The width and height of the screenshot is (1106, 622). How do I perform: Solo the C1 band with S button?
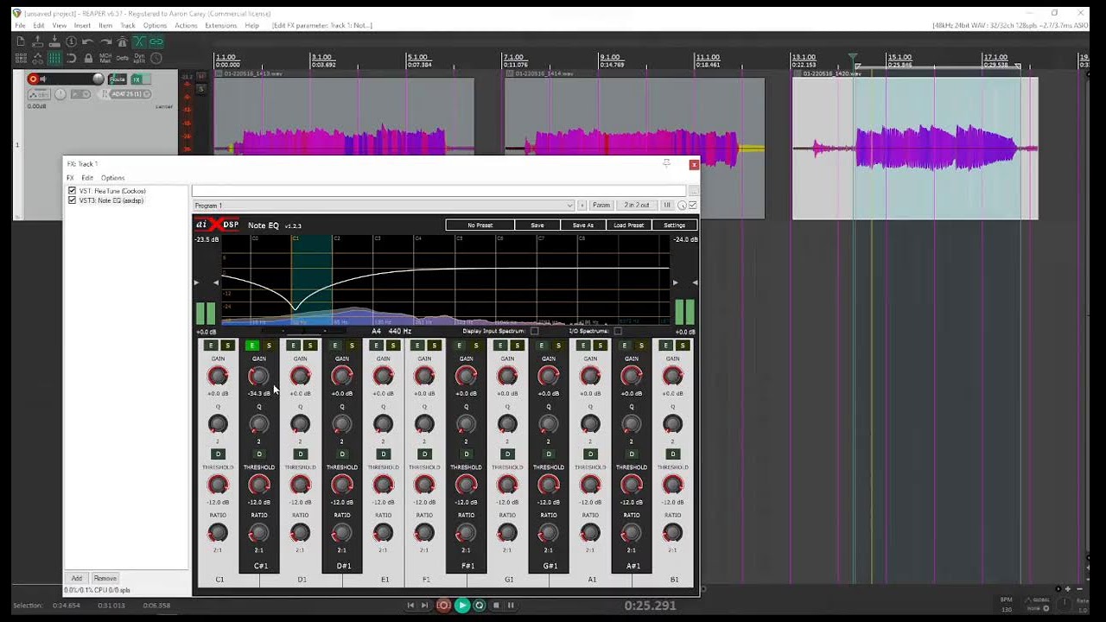point(226,346)
